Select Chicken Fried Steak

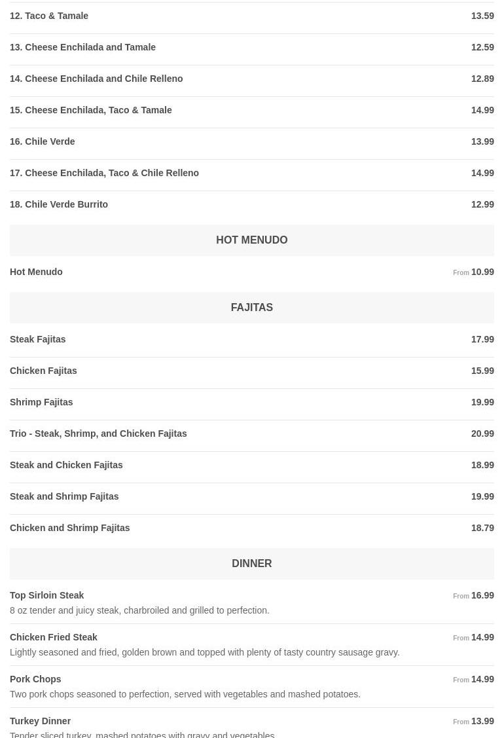(54, 637)
